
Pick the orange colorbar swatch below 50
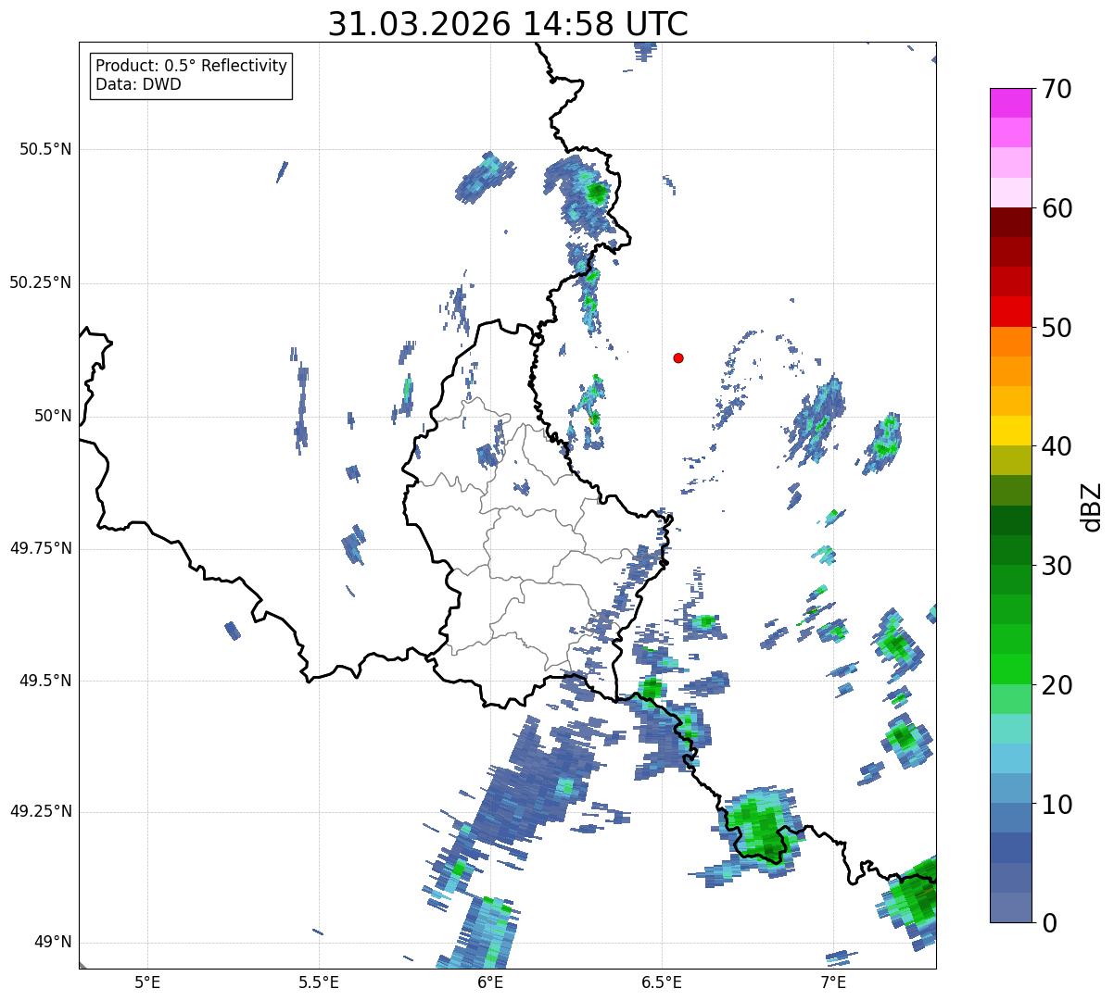coord(1010,342)
